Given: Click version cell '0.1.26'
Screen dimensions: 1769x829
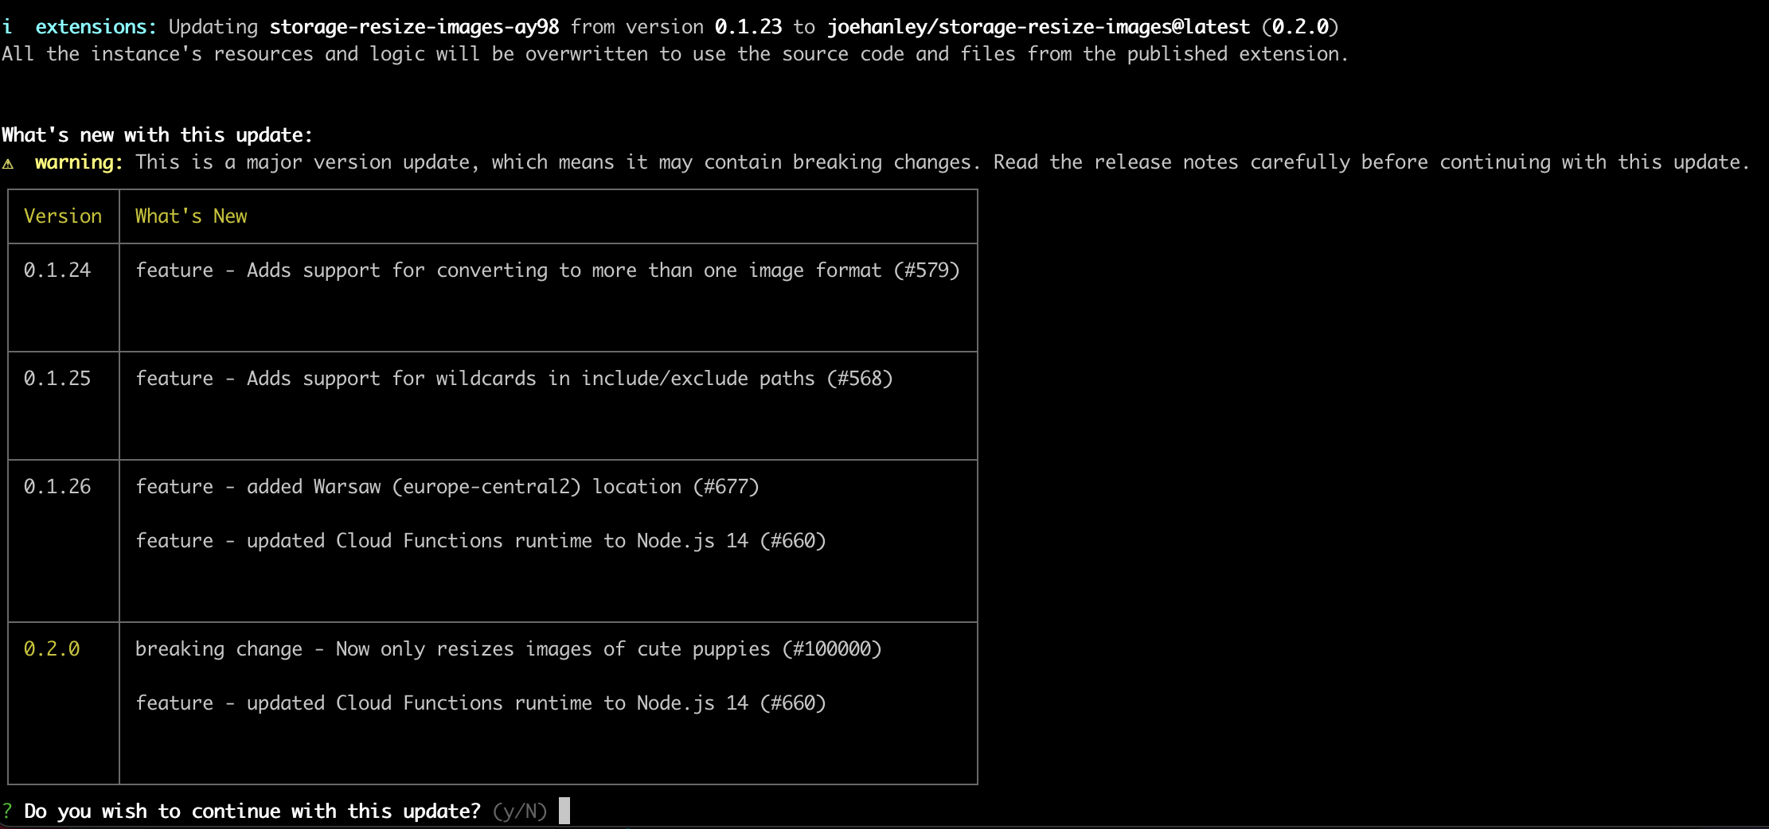Looking at the screenshot, I should point(57,487).
